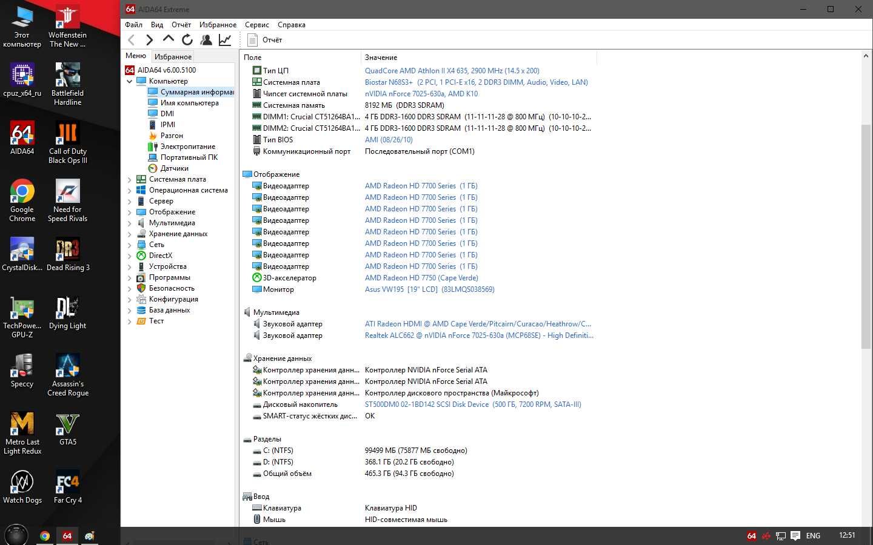Open the ST500DM0 disk device link
The image size is (873, 545).
tap(473, 405)
